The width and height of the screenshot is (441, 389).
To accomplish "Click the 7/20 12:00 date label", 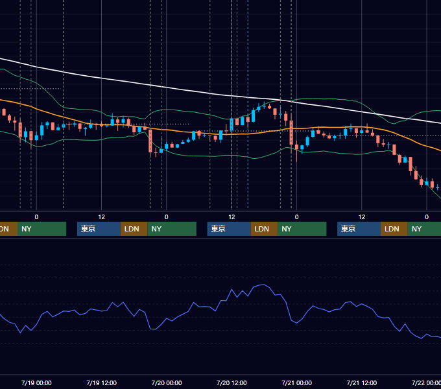I will tap(232, 383).
